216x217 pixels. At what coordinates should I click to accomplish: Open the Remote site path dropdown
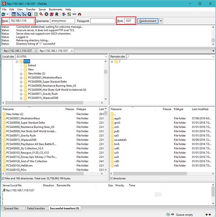[x=213, y=57]
